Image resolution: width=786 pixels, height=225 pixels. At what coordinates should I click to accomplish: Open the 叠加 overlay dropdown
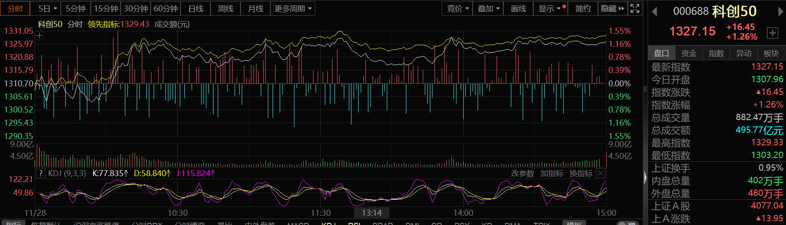488,8
